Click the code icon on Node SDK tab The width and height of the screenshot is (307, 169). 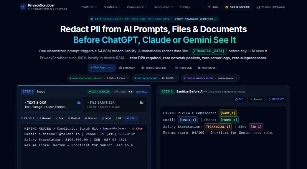(177, 68)
